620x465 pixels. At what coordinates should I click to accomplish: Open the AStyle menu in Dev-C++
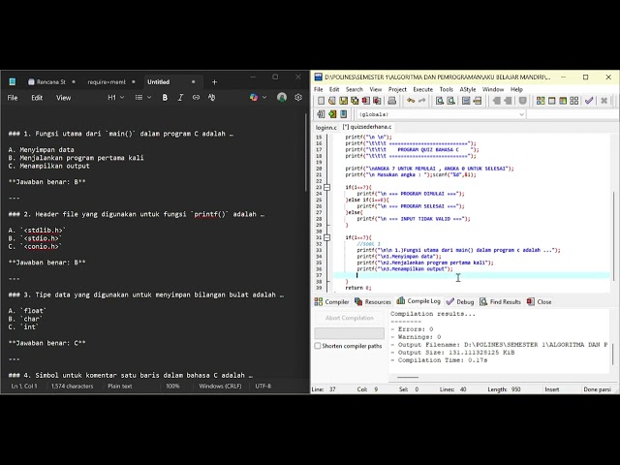[467, 89]
